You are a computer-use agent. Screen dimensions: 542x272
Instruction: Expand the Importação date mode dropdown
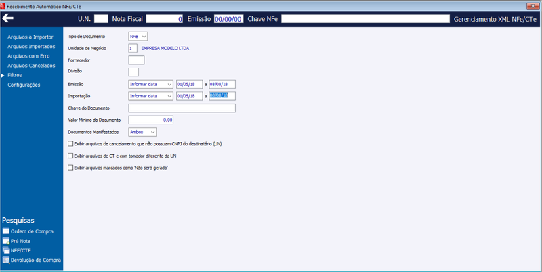(150, 96)
